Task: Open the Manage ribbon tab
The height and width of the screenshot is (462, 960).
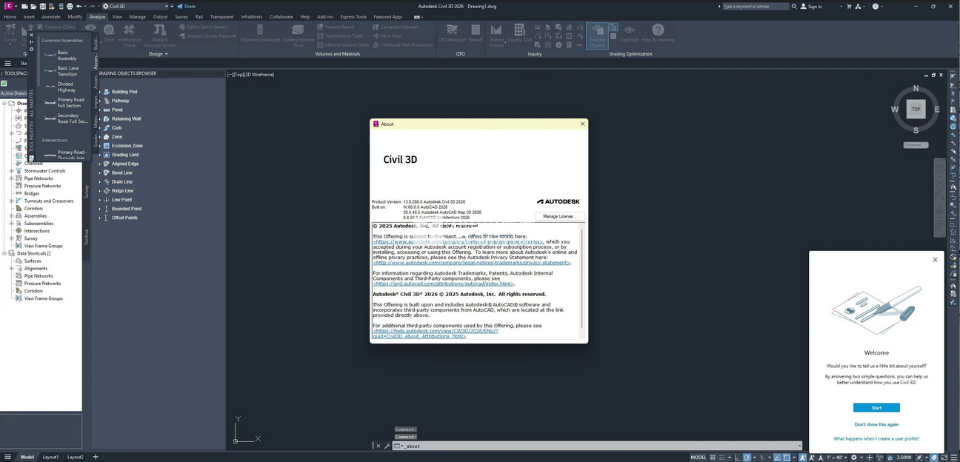Action: point(138,16)
